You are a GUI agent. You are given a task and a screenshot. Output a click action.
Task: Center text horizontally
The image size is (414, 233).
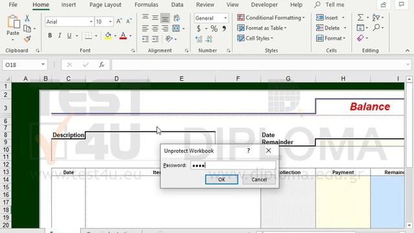[155, 28]
